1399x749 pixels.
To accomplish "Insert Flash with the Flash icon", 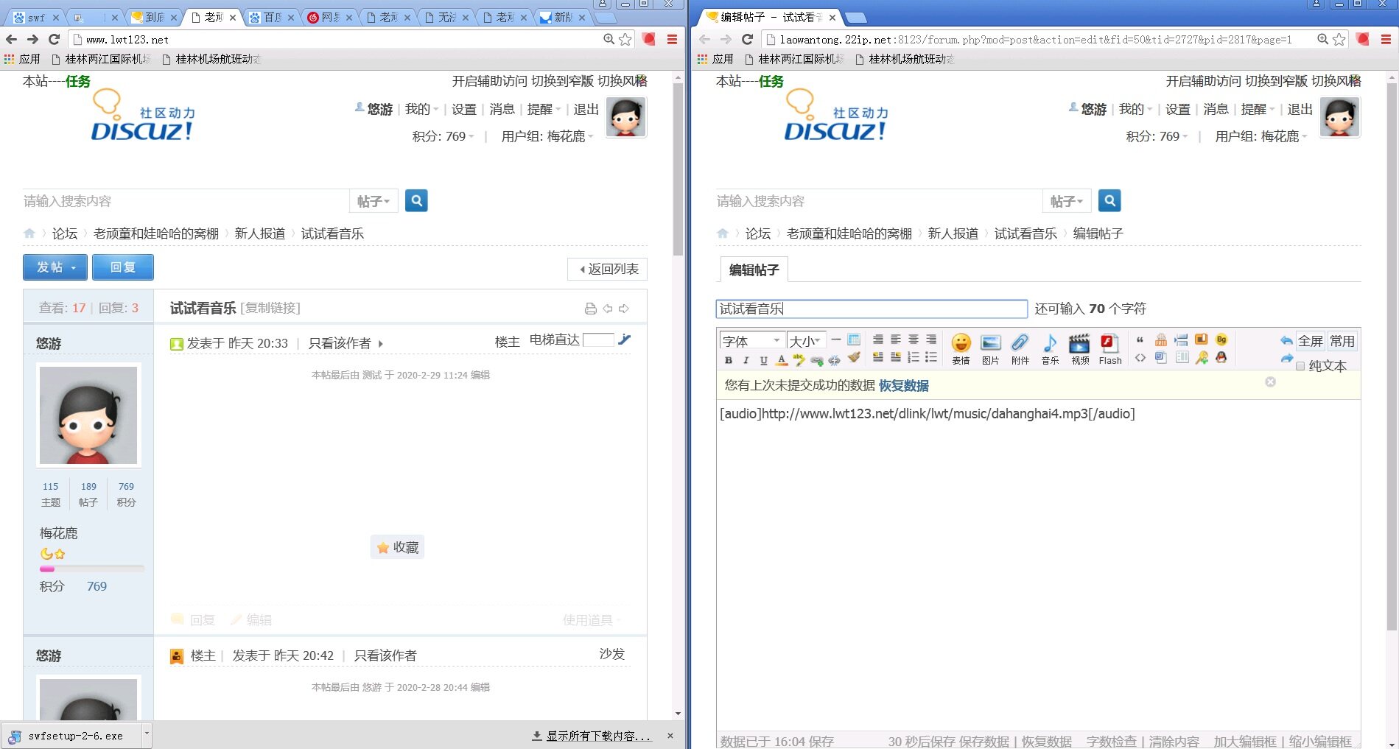I will (1110, 349).
